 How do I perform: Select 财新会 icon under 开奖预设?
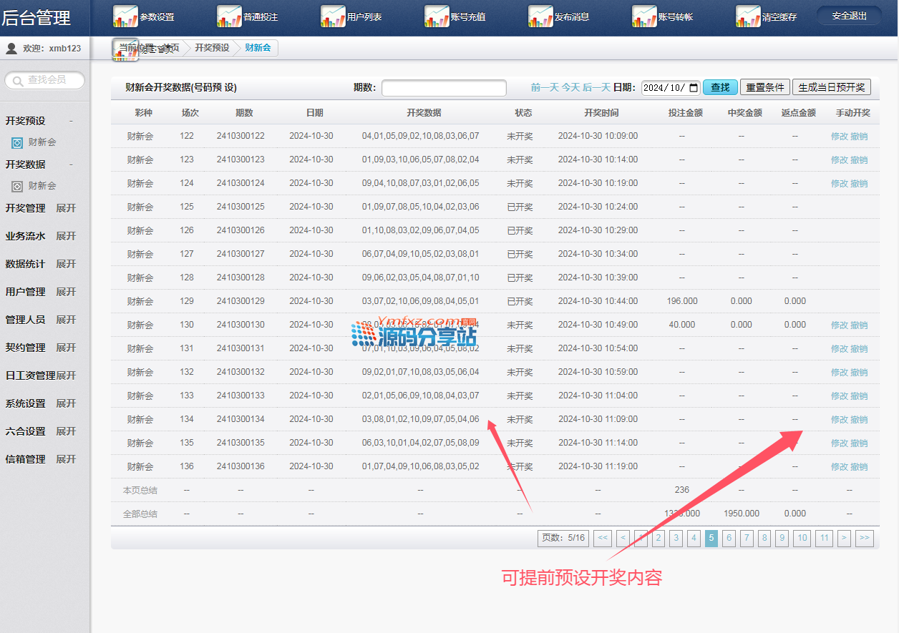[18, 142]
